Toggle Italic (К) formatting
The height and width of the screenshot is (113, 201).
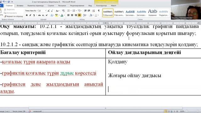pyautogui.click(x=30, y=15)
